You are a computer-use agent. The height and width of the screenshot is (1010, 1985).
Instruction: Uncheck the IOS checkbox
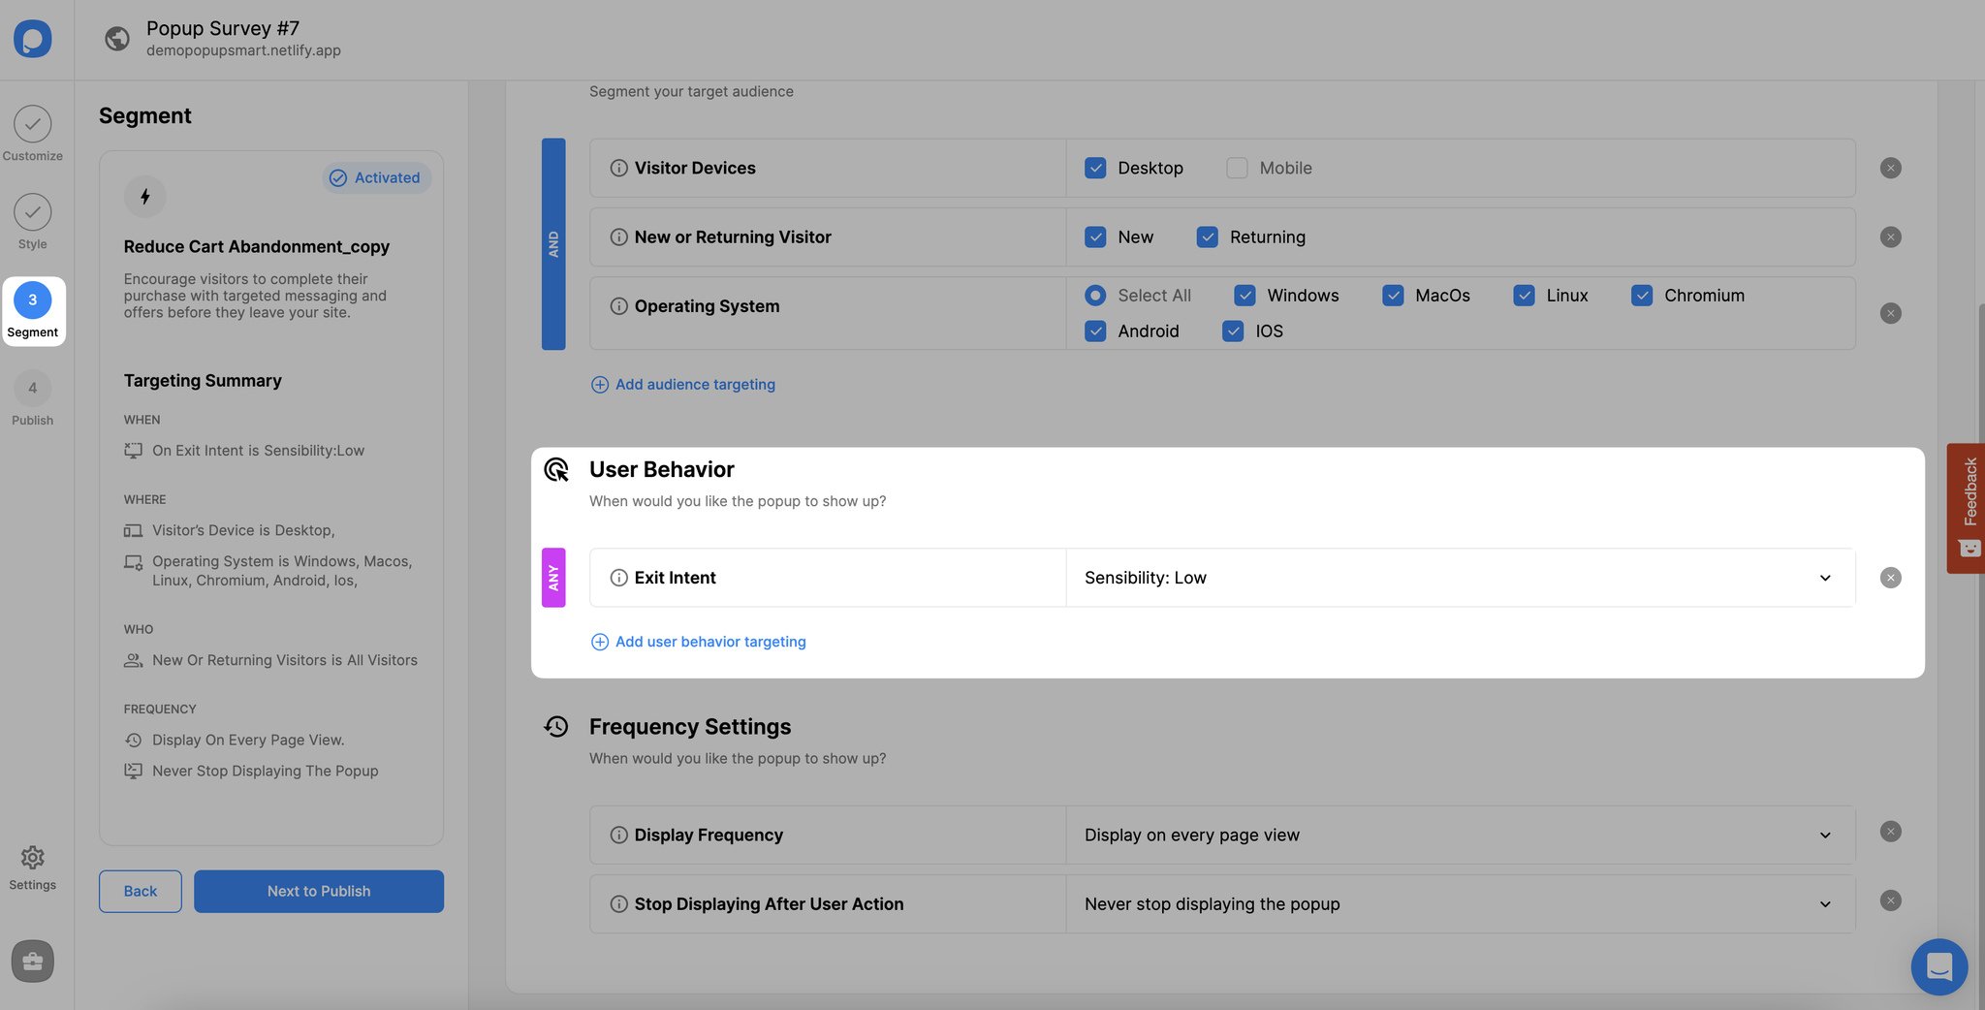click(1233, 331)
